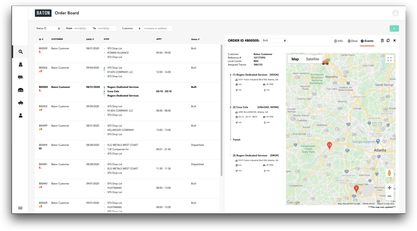Image resolution: width=417 pixels, height=231 pixels.
Task: Open the trailer sidebar icon
Action: [21, 77]
